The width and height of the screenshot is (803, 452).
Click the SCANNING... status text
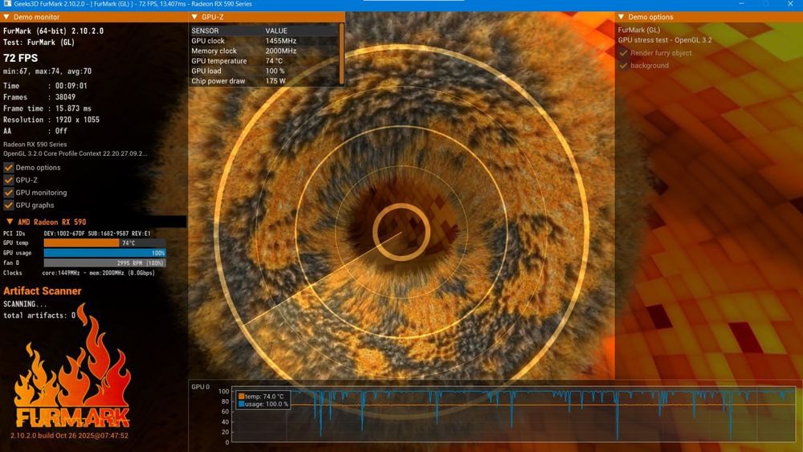(25, 304)
